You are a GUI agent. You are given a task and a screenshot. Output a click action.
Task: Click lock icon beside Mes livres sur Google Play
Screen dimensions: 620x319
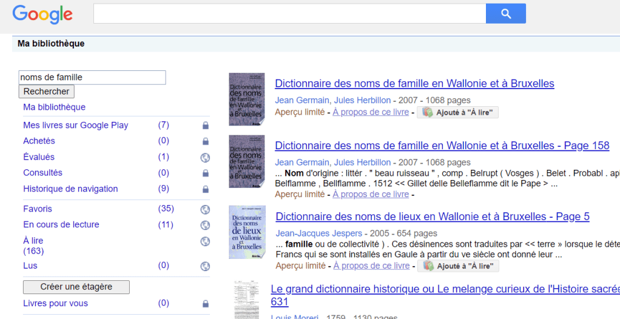(x=205, y=126)
